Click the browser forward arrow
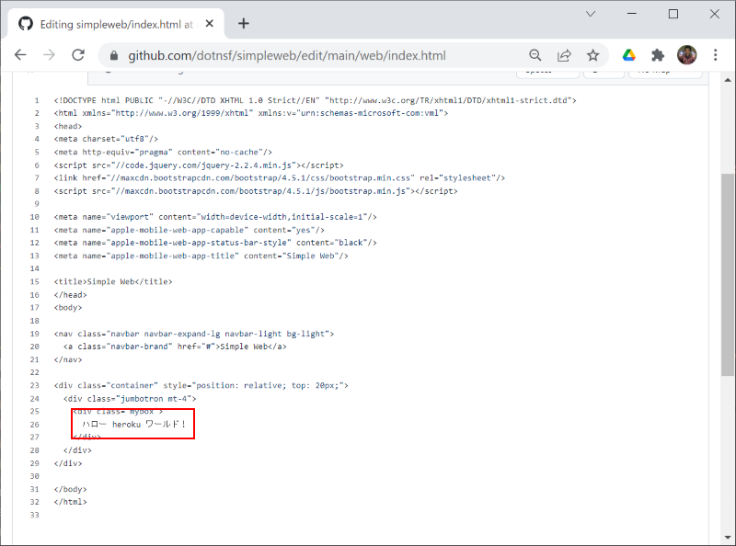Screen dimensions: 736x546 (49, 55)
